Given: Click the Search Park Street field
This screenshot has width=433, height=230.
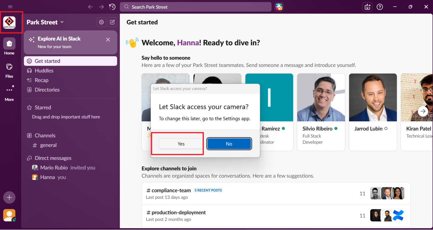Looking at the screenshot, I should coord(196,7).
